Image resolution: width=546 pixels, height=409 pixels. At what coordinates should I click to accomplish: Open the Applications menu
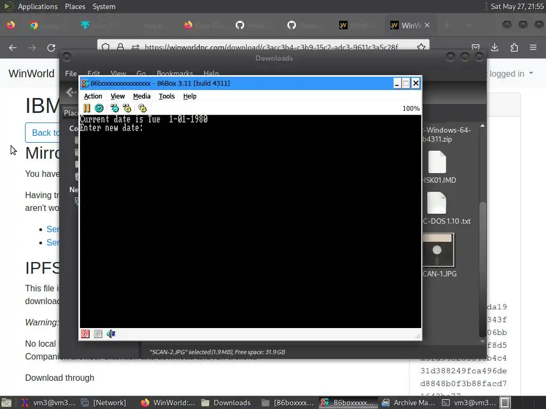click(x=38, y=6)
